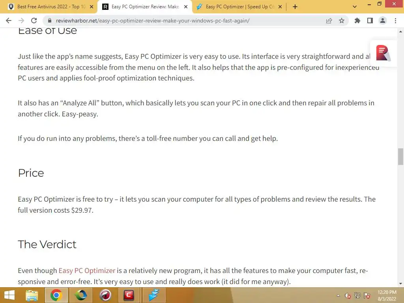The height and width of the screenshot is (303, 404).
Task: Close the Best Free Antivirus tab
Action: [x=92, y=7]
